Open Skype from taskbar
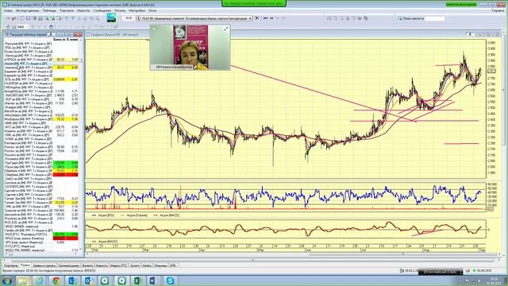Image resolution: width=508 pixels, height=286 pixels. pyautogui.click(x=170, y=280)
